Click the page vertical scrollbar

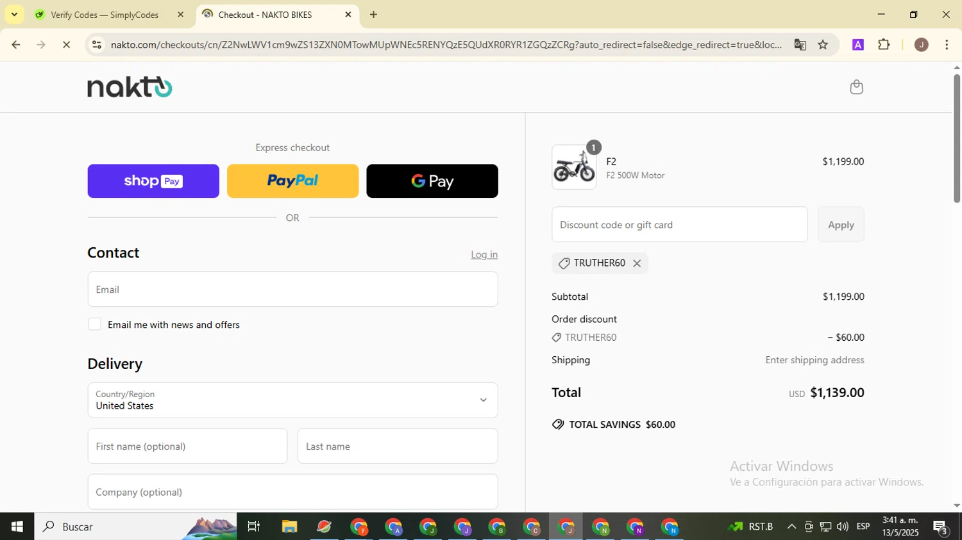click(x=956, y=138)
